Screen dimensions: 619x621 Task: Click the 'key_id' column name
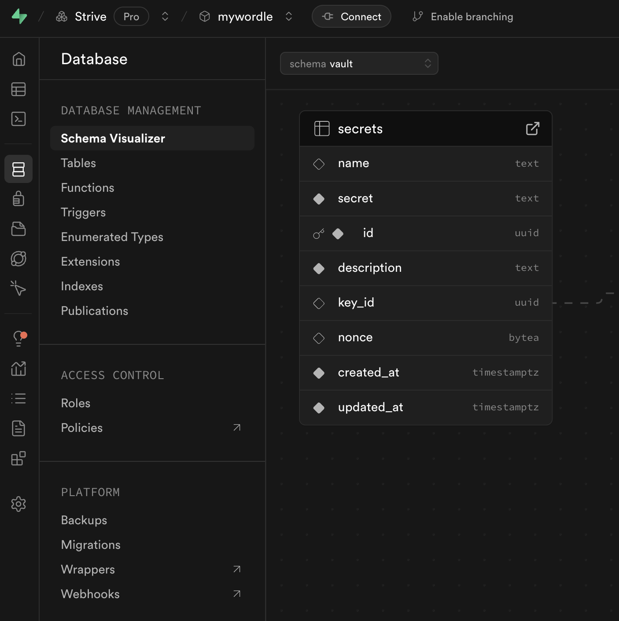pos(356,303)
